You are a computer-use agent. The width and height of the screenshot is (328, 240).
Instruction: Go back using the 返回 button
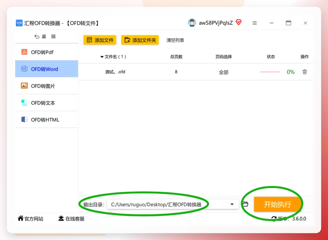[45, 37]
